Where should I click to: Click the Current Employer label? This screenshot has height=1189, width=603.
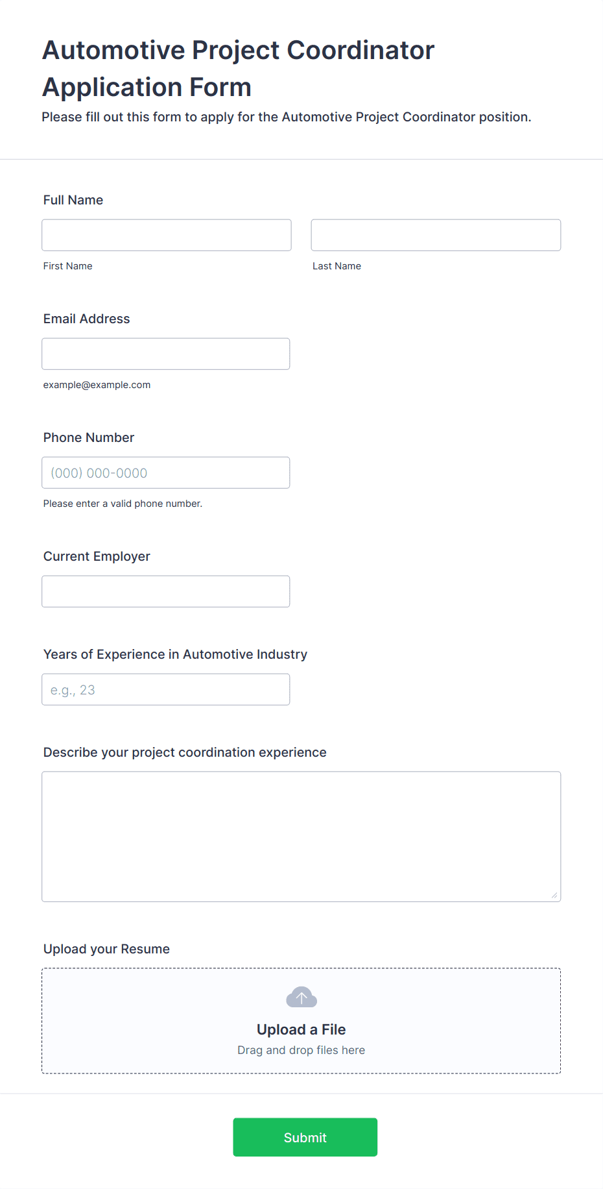pyautogui.click(x=97, y=556)
